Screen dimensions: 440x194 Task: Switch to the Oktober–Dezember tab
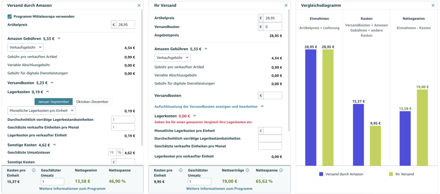point(92,102)
